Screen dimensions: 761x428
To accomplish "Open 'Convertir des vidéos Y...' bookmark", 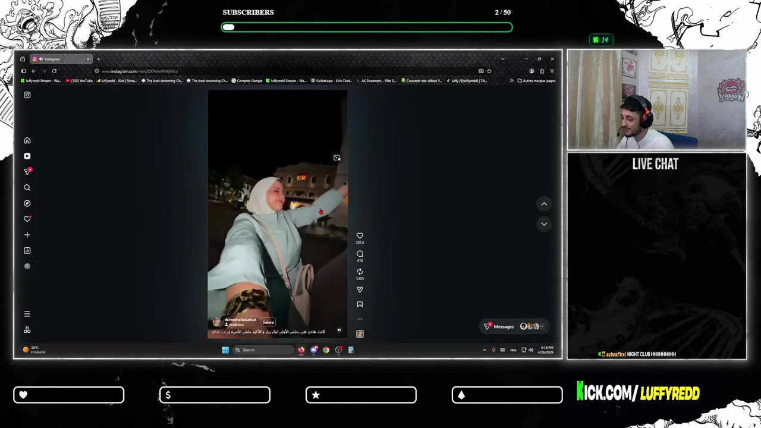I will pos(422,81).
